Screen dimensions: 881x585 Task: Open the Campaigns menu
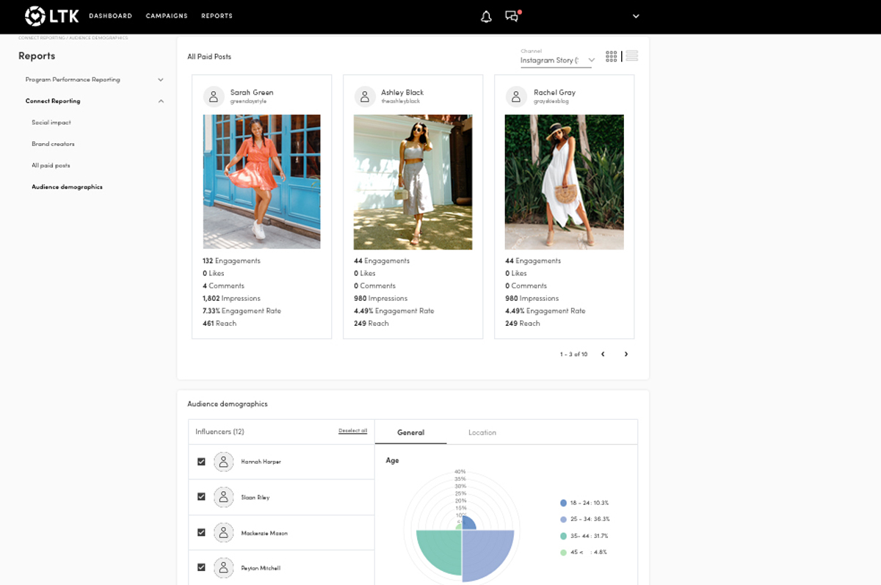(x=167, y=16)
